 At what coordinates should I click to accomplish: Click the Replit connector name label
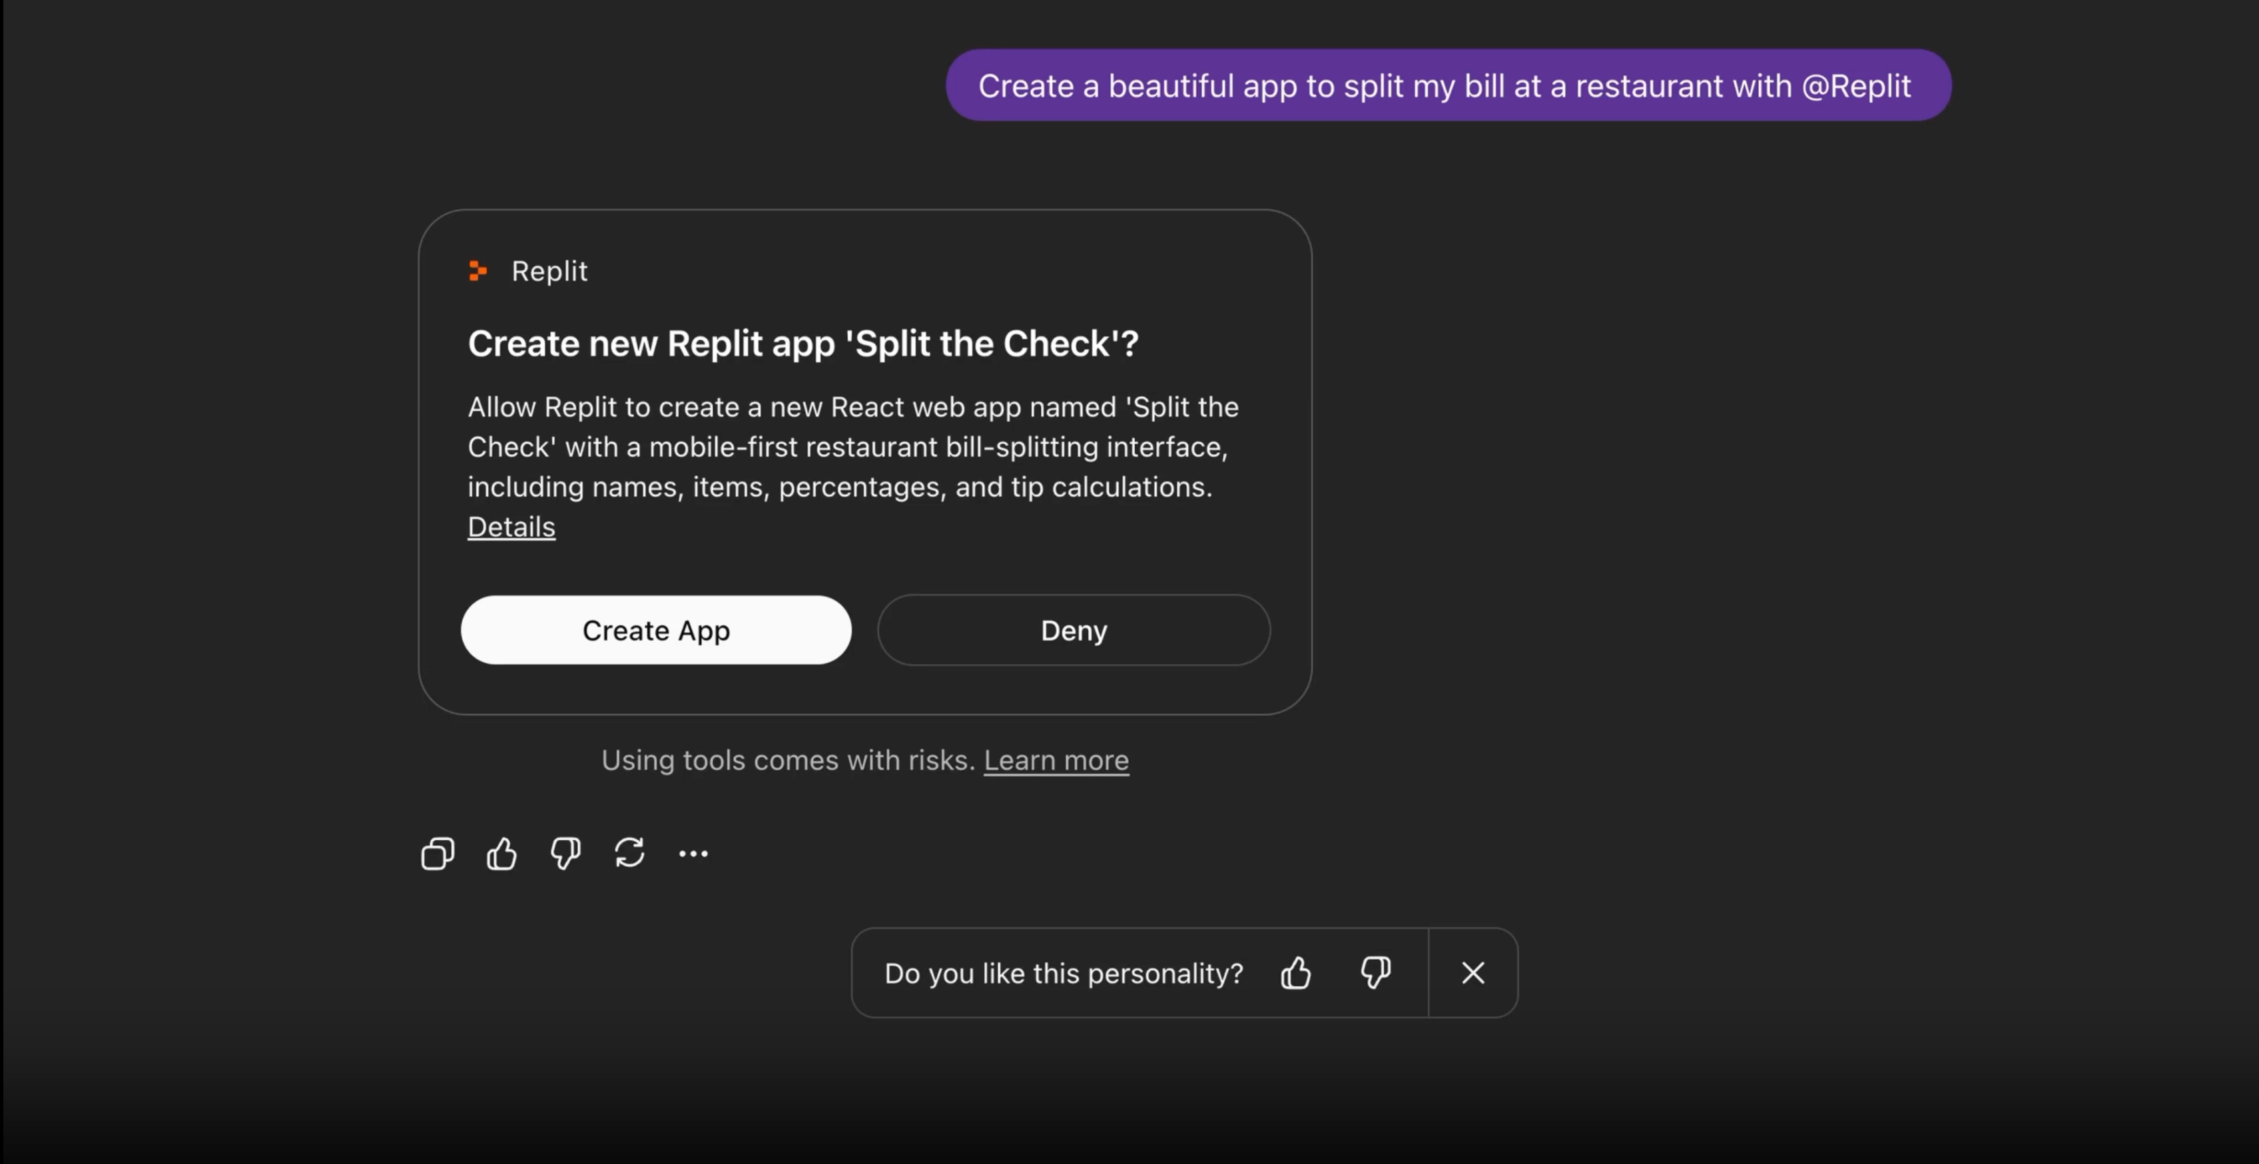tap(549, 271)
